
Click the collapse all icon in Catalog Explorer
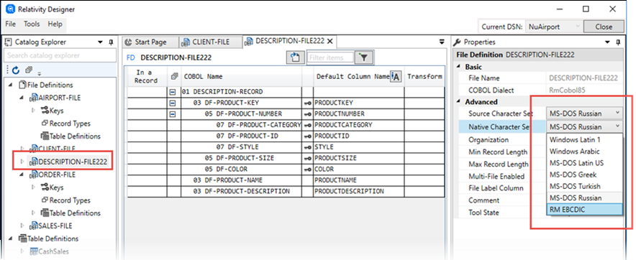(x=28, y=70)
